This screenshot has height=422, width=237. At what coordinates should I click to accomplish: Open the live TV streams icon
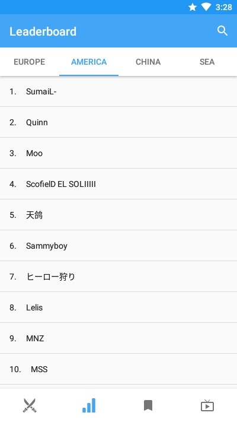coord(207,405)
